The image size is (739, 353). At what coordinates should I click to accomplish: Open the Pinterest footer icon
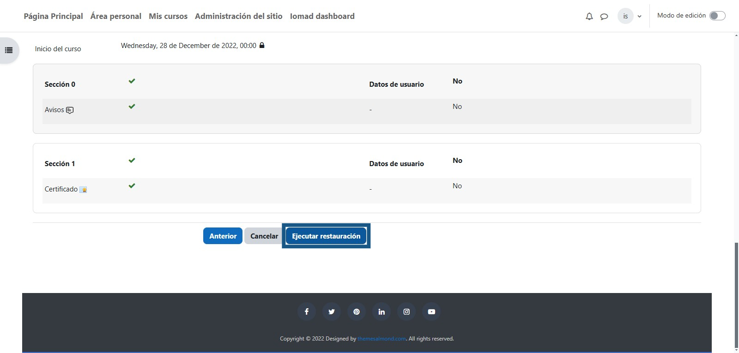[356, 311]
